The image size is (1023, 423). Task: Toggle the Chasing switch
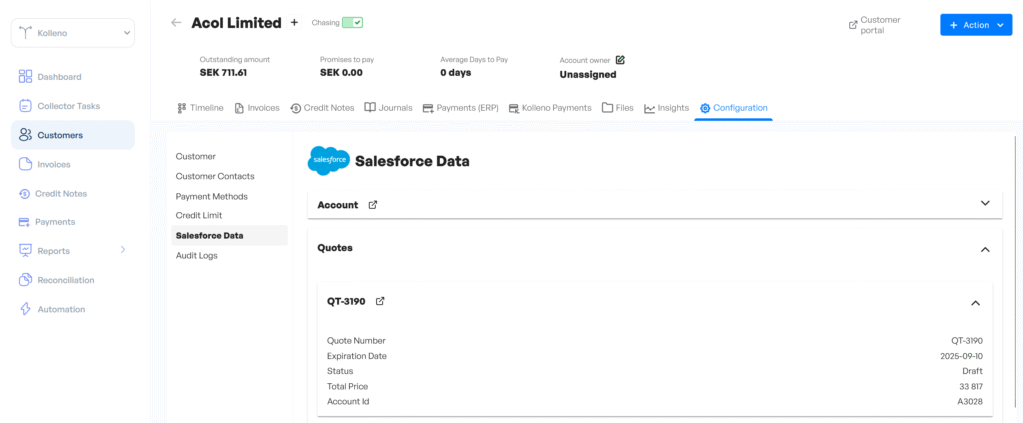(x=352, y=22)
